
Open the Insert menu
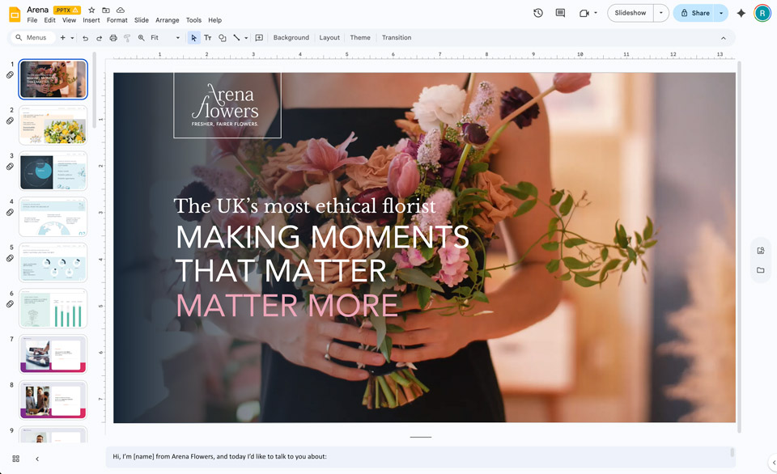click(x=91, y=20)
